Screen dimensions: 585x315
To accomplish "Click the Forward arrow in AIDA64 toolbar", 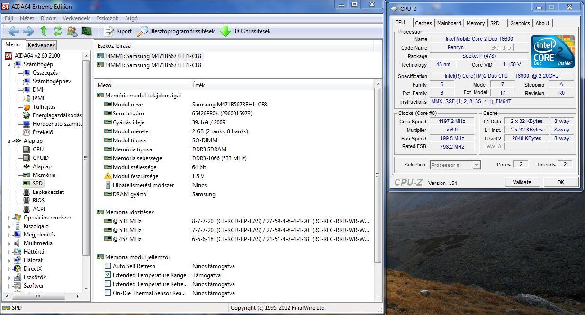I will pyautogui.click(x=28, y=31).
